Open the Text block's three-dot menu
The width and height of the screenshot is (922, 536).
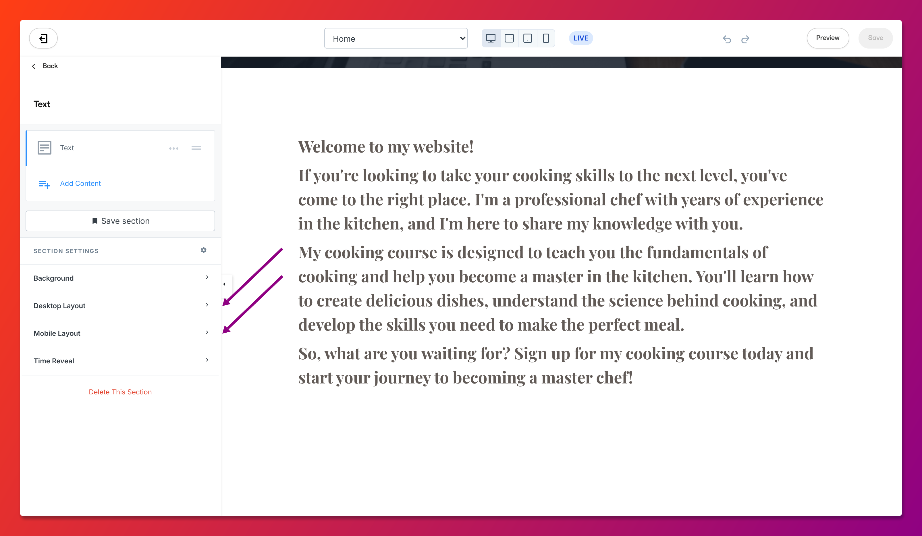click(x=174, y=148)
